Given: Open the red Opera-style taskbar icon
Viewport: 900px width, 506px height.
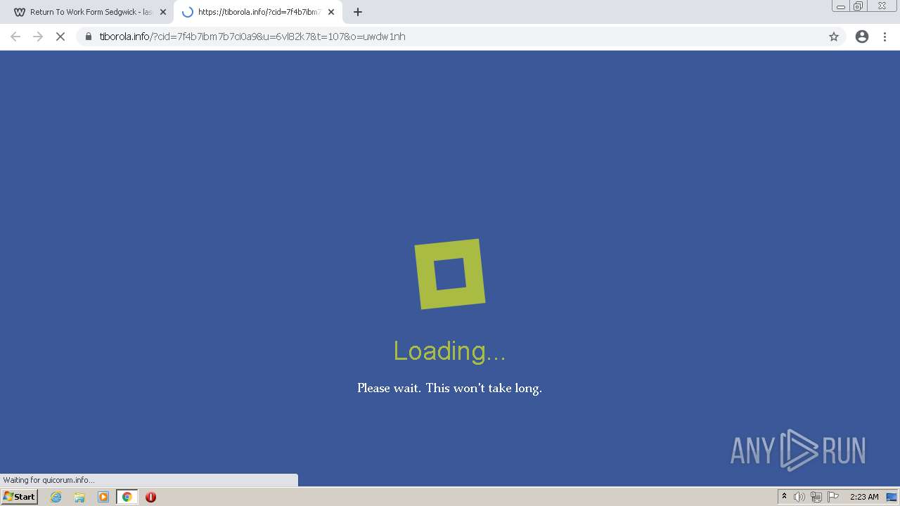Looking at the screenshot, I should pyautogui.click(x=150, y=497).
